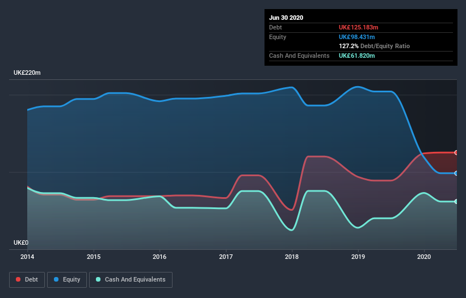Image resolution: width=466 pixels, height=298 pixels.
Task: Click the Debt label in tooltip
Action: pos(275,27)
